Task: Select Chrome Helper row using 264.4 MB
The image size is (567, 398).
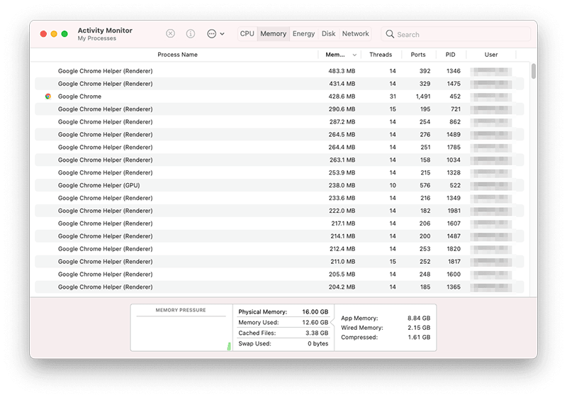Action: coord(279,148)
